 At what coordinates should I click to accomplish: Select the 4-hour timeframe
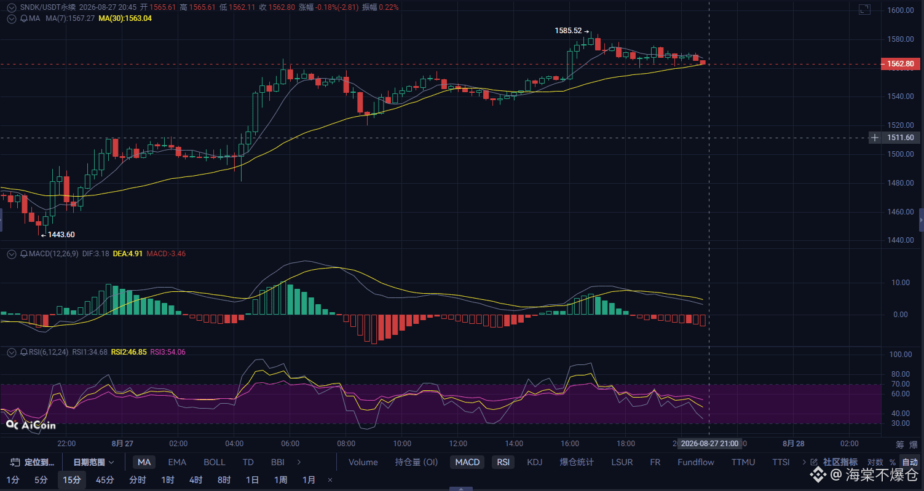coord(195,480)
